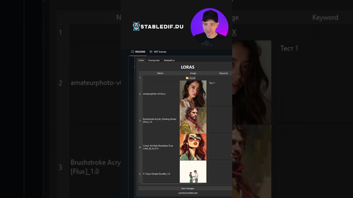353x198 pixels.
Task: Select the Siyue Simple Doodles thumbnail
Action: coord(193,172)
